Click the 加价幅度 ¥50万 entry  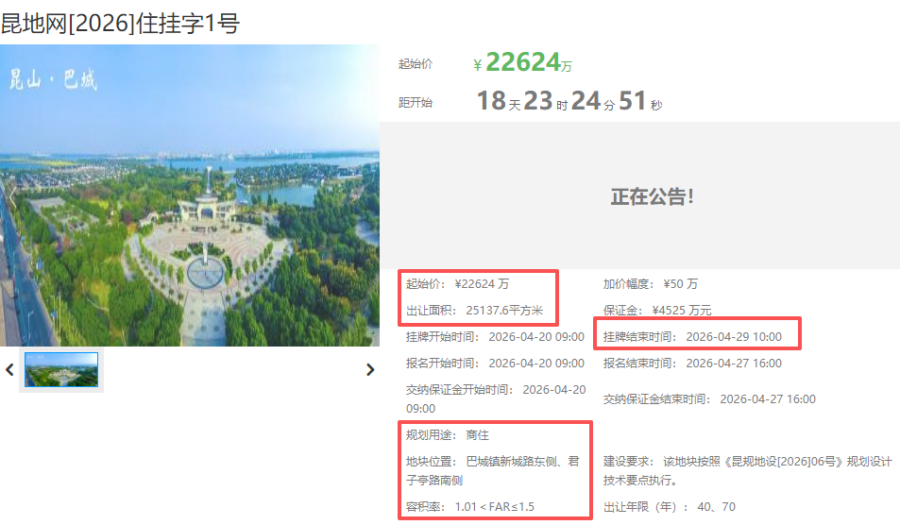click(651, 283)
